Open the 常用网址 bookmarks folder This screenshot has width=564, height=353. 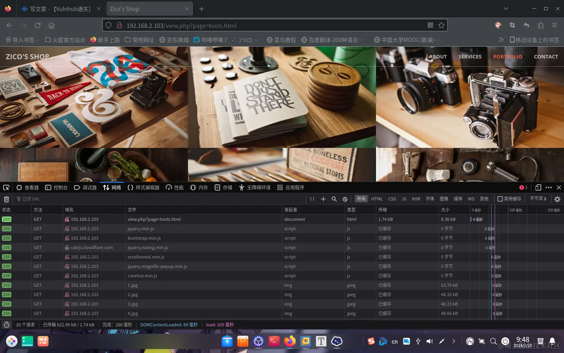coord(139,40)
